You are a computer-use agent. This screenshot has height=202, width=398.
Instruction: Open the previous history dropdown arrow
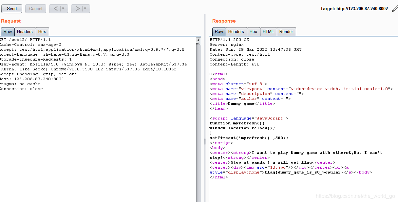click(x=64, y=9)
